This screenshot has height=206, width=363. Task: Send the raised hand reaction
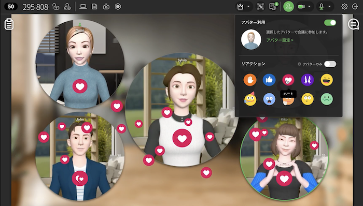click(x=250, y=80)
